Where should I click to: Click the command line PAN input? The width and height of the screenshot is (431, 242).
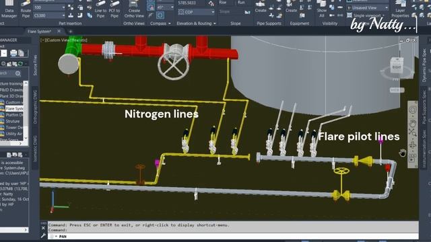click(x=234, y=236)
